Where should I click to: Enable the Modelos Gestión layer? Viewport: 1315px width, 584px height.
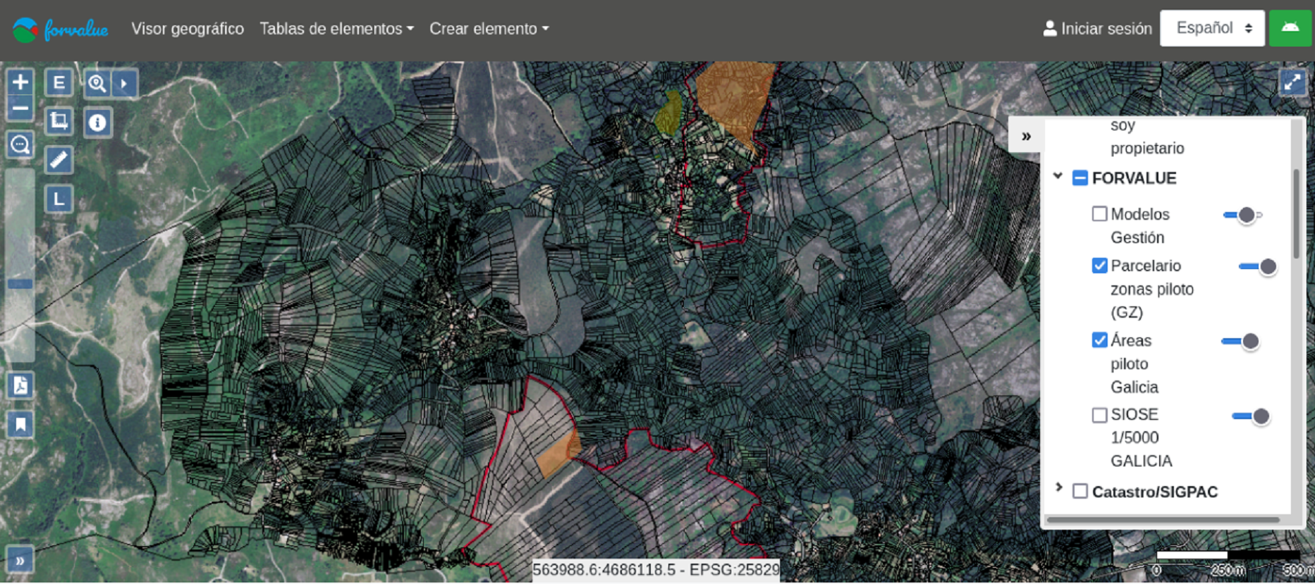(x=1099, y=214)
